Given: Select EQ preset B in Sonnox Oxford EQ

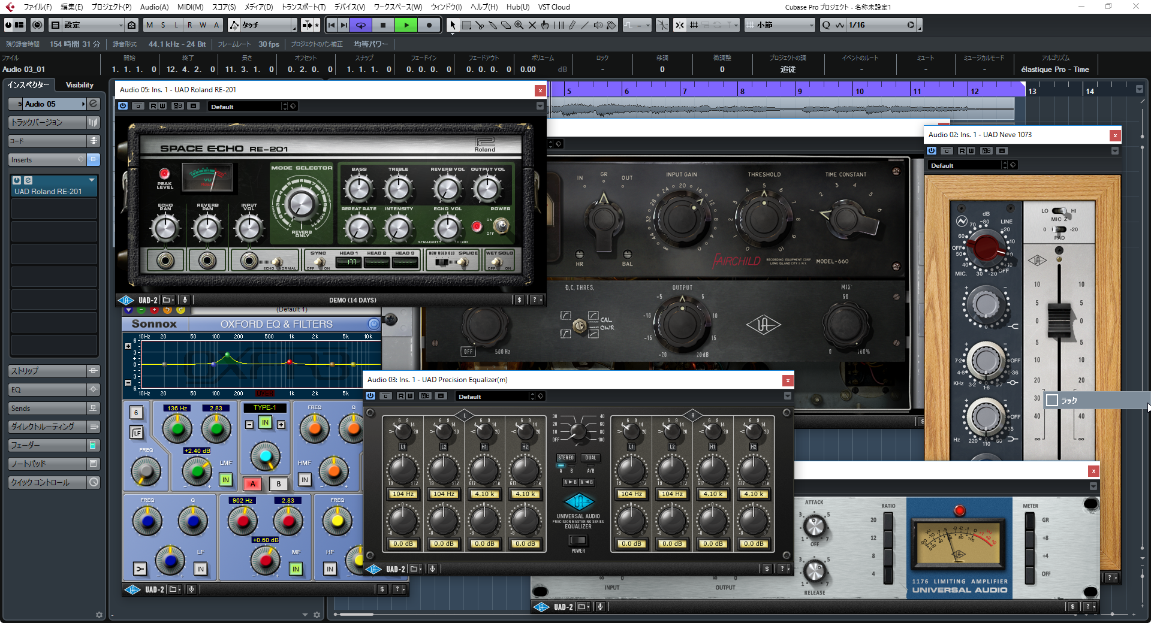Looking at the screenshot, I should click(x=278, y=484).
